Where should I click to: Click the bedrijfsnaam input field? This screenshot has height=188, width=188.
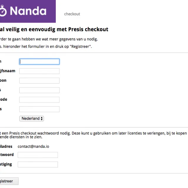(x=39, y=71)
